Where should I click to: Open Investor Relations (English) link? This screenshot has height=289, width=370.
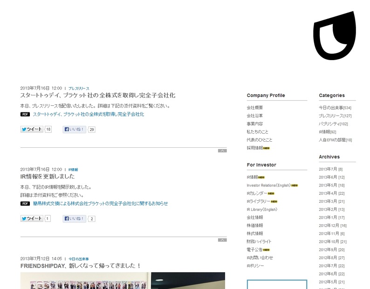click(269, 186)
